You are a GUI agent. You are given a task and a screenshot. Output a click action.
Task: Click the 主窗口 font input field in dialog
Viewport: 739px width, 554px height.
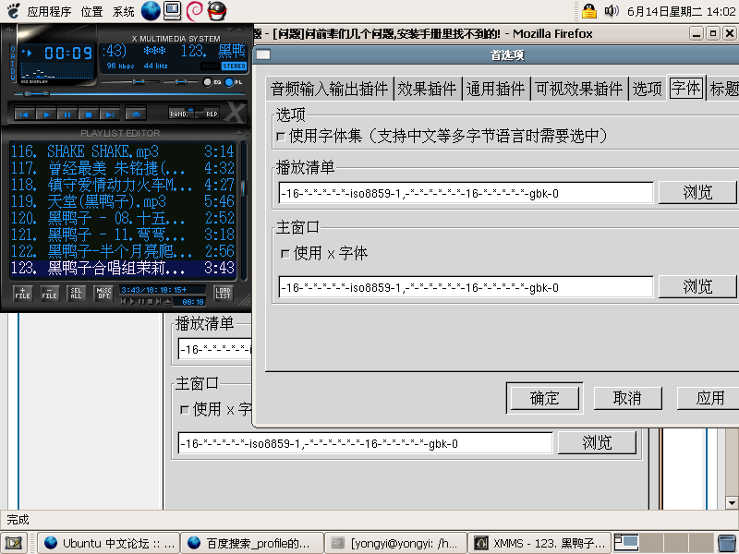(466, 287)
